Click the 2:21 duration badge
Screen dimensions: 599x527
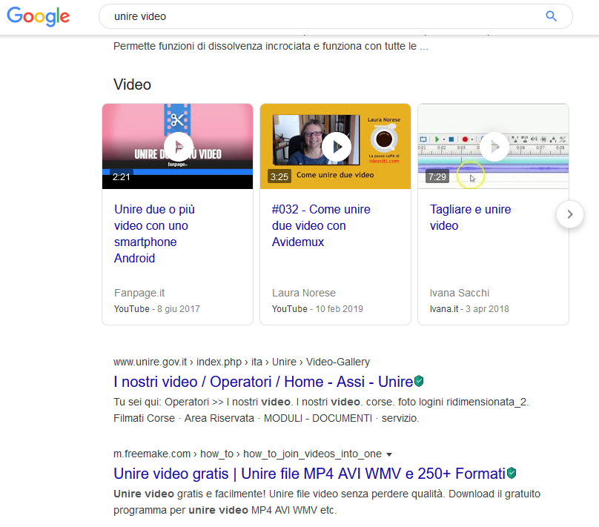coord(121,177)
